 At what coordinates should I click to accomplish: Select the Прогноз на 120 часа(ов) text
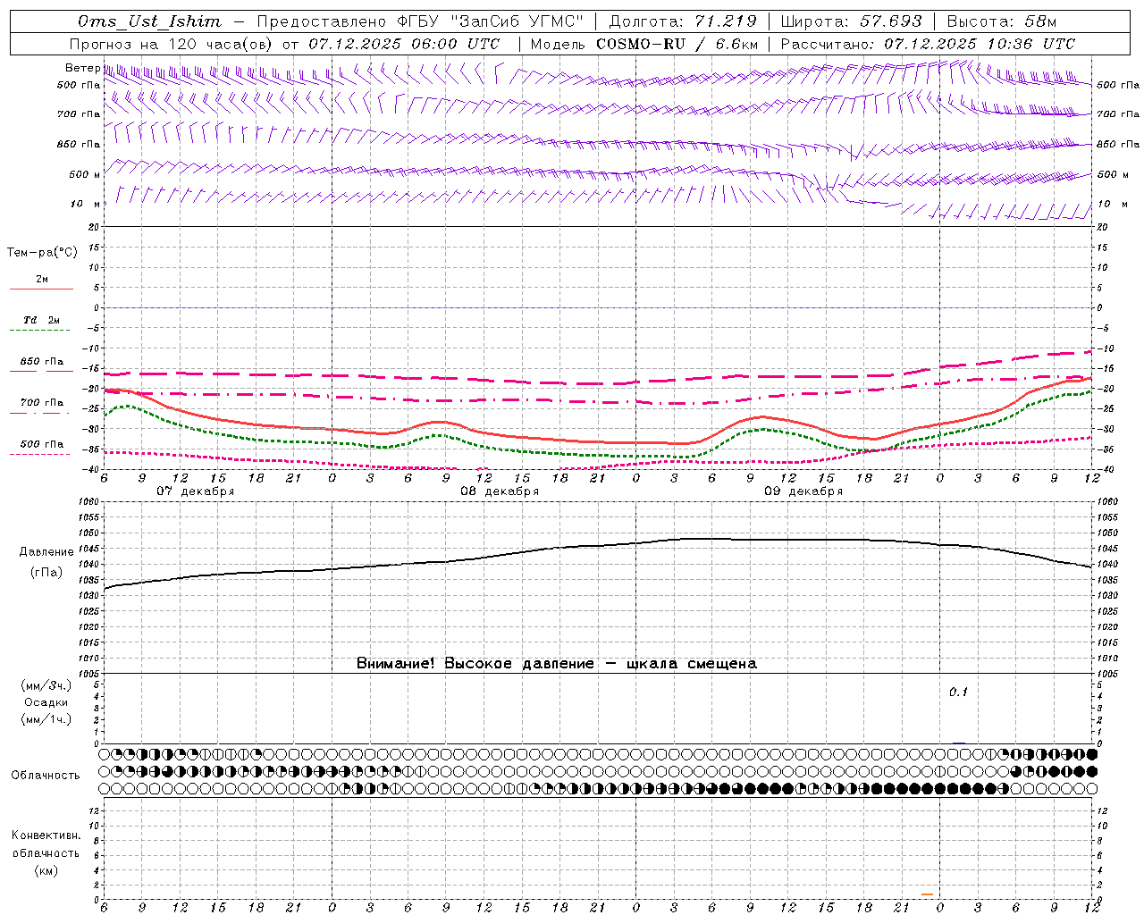(x=172, y=44)
